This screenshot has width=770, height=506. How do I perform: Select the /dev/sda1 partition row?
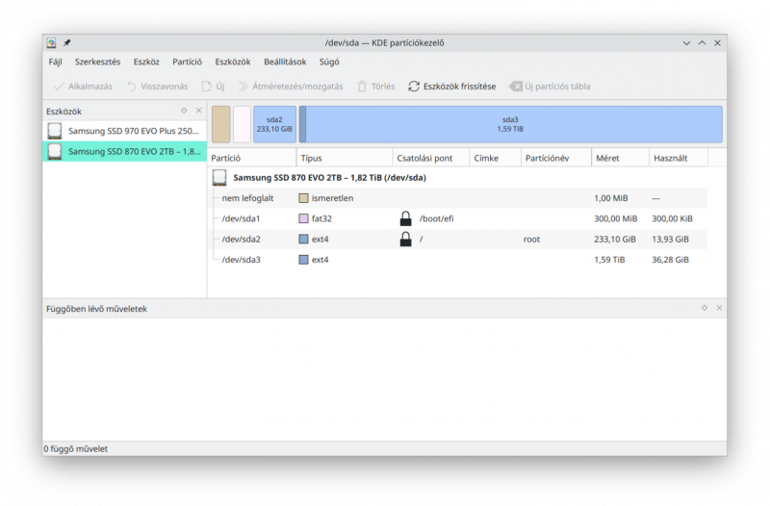coord(458,219)
